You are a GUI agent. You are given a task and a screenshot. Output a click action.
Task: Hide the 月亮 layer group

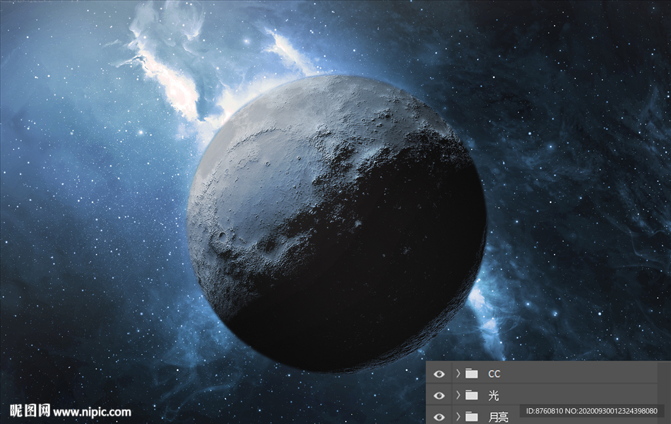[x=438, y=417]
